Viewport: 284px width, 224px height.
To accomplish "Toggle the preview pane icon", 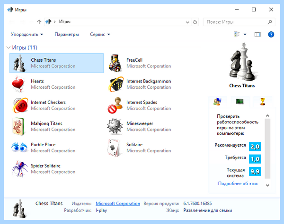I will (x=257, y=34).
